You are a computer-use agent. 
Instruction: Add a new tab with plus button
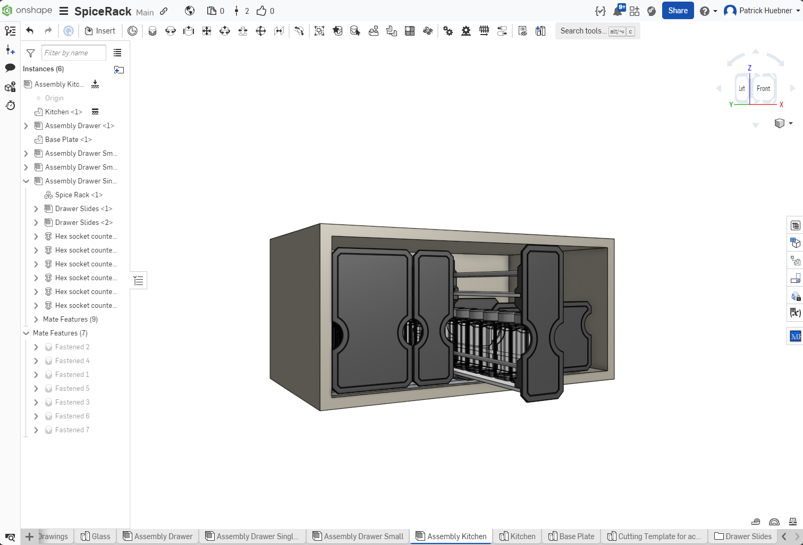pos(30,537)
